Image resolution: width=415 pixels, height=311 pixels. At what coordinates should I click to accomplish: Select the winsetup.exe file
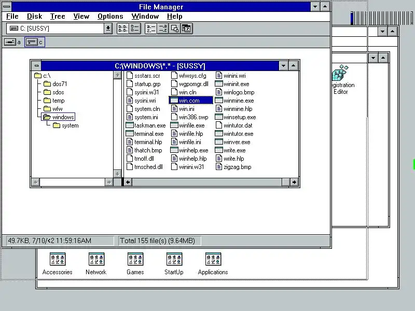(x=236, y=117)
